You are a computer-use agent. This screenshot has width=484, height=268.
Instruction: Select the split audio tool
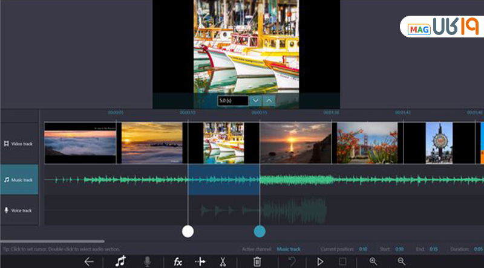tap(200, 261)
